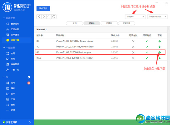Download the iPhone7,1_8.3_12F5037c firmware
This screenshot has height=125, width=170.
point(159,41)
